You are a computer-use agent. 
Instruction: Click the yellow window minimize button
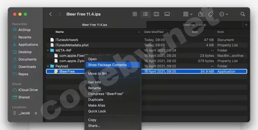(20, 14)
